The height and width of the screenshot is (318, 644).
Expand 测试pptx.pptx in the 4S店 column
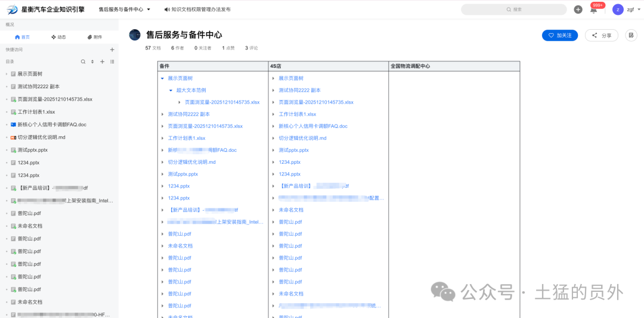click(x=274, y=150)
